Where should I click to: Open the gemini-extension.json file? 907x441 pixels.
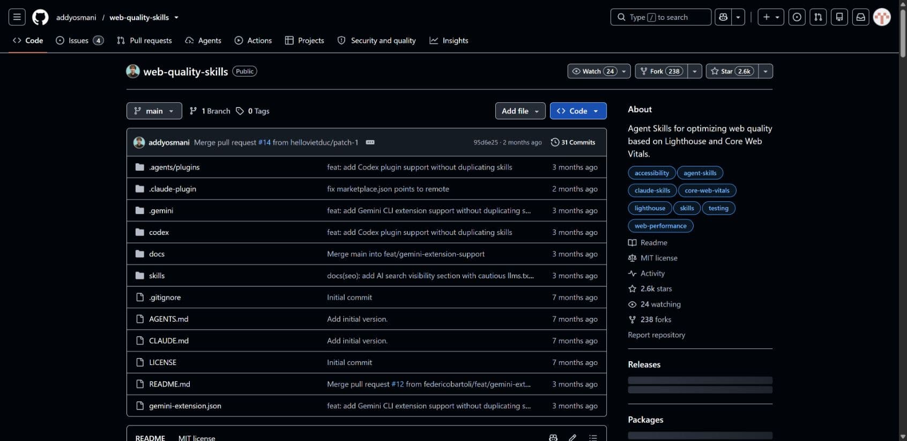point(185,406)
